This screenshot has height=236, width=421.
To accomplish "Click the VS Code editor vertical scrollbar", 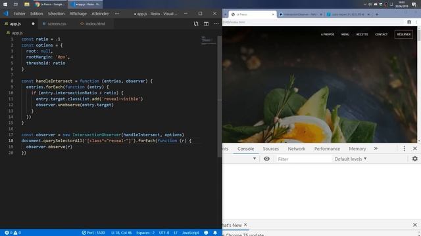I will pyautogui.click(x=220, y=96).
